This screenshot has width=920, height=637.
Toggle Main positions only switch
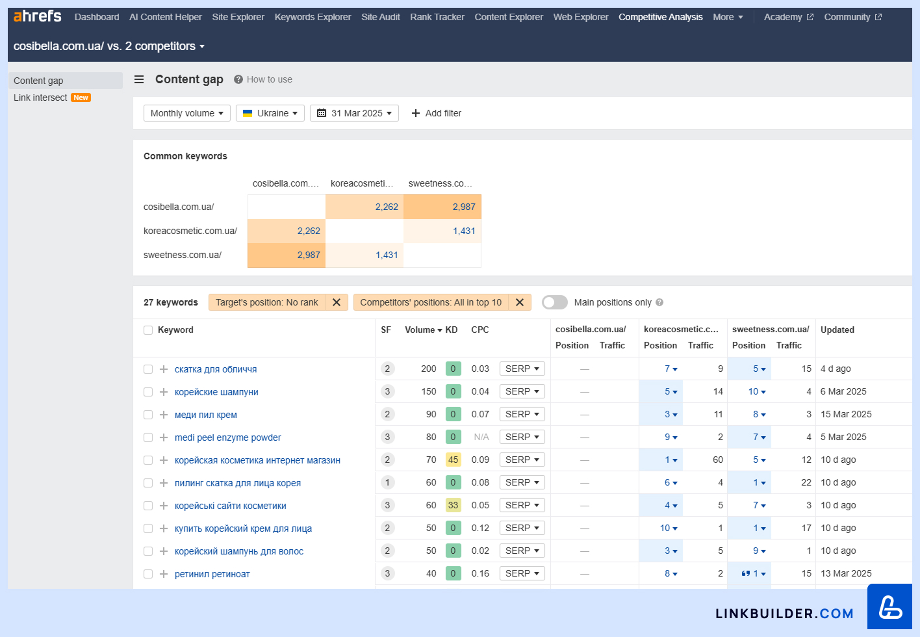pos(555,302)
